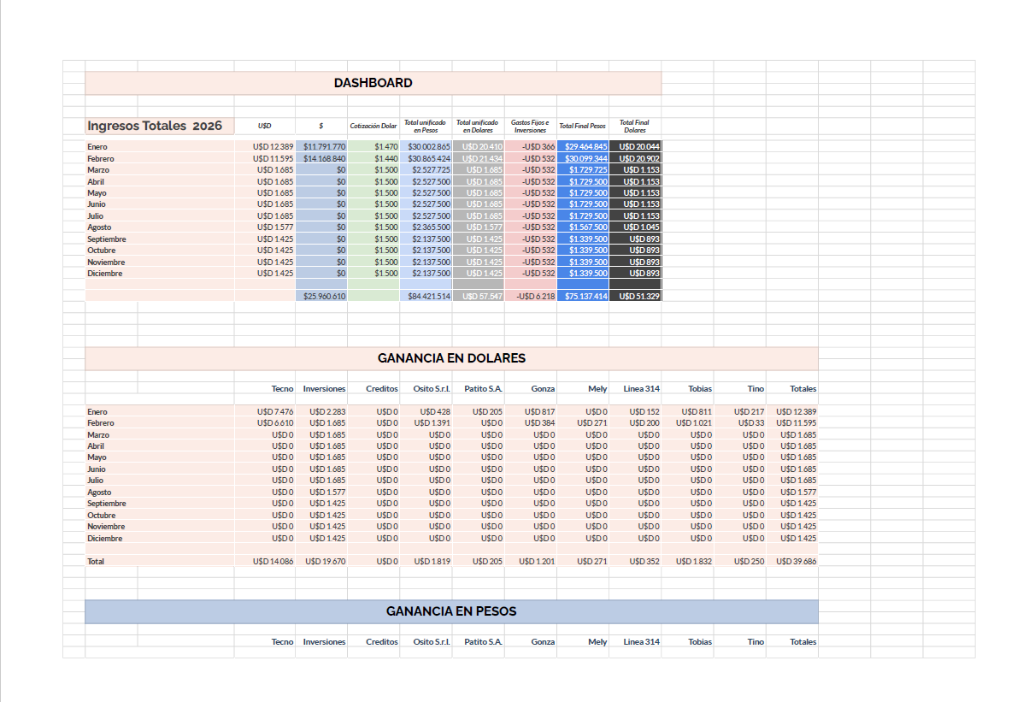Select the Total row label under ganancia dolares
The width and height of the screenshot is (1035, 702).
coord(92,561)
